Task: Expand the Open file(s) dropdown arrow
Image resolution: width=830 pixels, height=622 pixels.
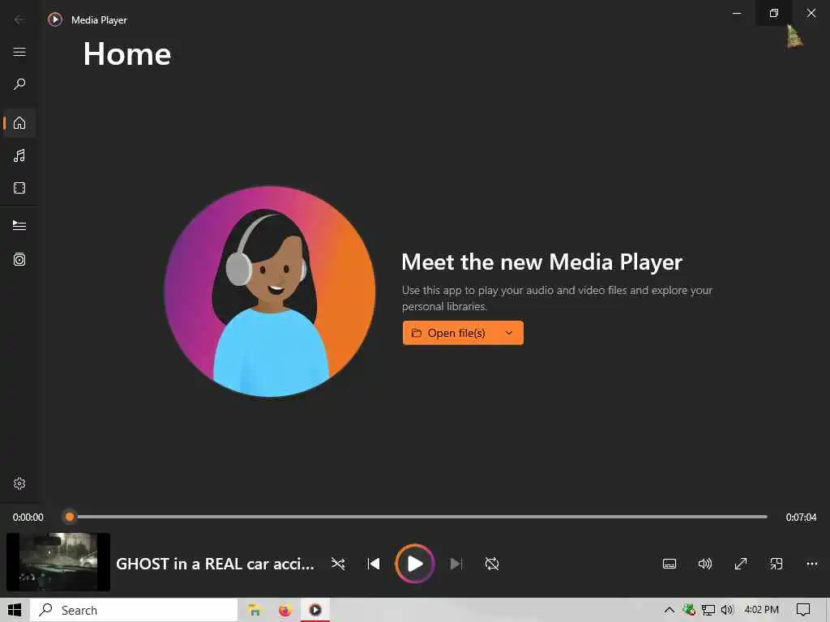Action: (509, 333)
